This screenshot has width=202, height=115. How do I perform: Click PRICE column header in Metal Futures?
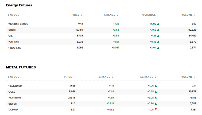tap(68, 77)
